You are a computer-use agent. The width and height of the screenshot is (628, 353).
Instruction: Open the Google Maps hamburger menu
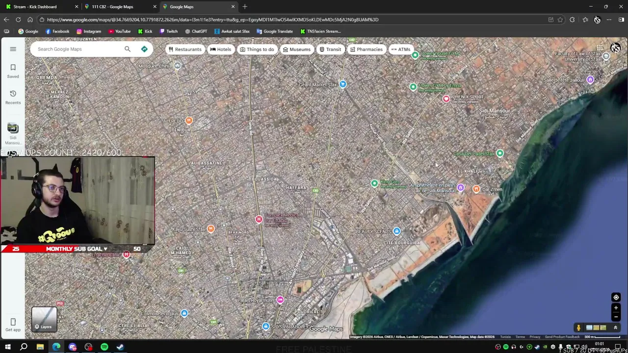tap(13, 49)
